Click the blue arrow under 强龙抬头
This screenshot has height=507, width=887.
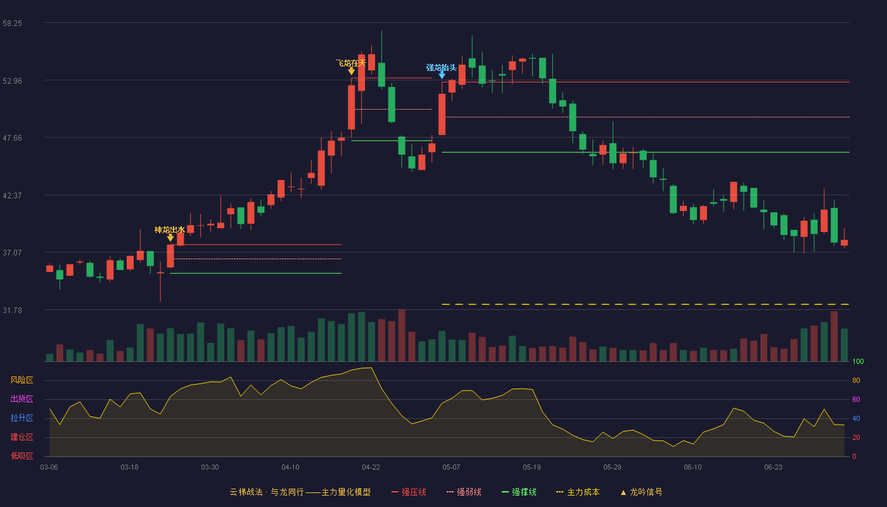(442, 75)
